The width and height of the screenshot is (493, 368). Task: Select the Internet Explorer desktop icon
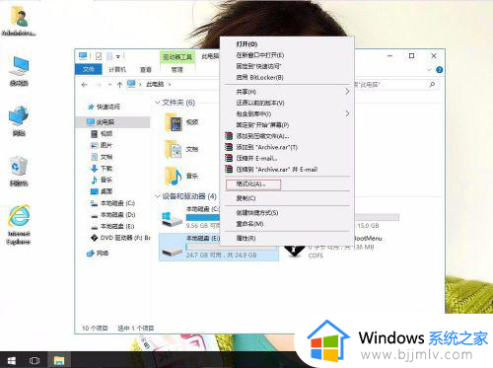pos(19,225)
